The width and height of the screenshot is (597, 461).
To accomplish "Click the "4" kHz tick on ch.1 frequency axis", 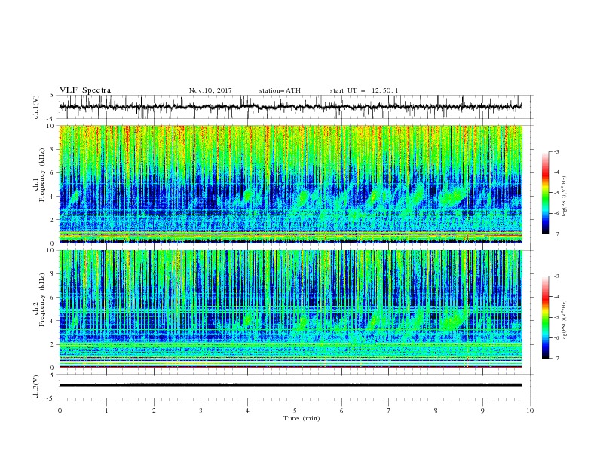I will coord(54,197).
